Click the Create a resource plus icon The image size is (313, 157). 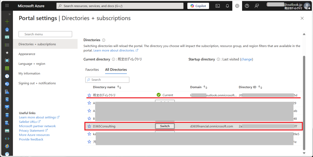click(x=7, y=22)
